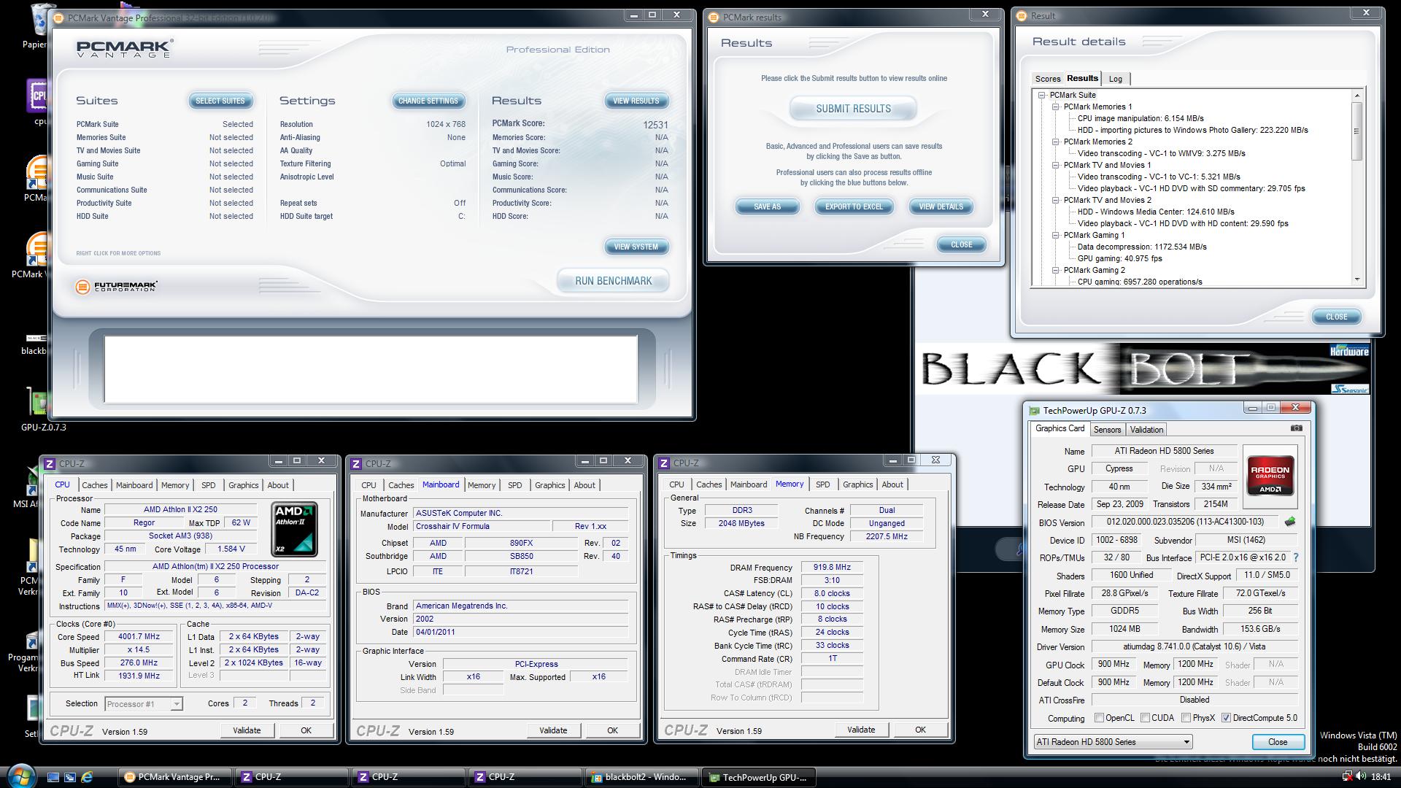Open the blackbolt desktop shortcut
The height and width of the screenshot is (788, 1401).
34,343
